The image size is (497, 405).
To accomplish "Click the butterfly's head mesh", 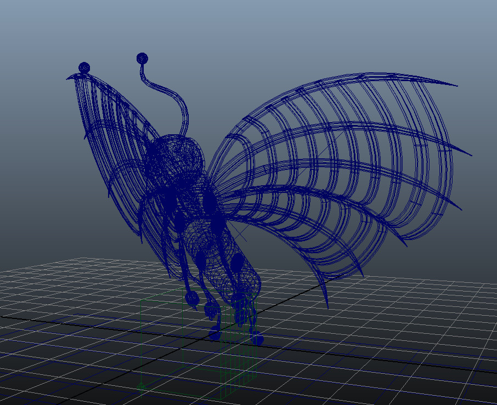I will pos(176,159).
